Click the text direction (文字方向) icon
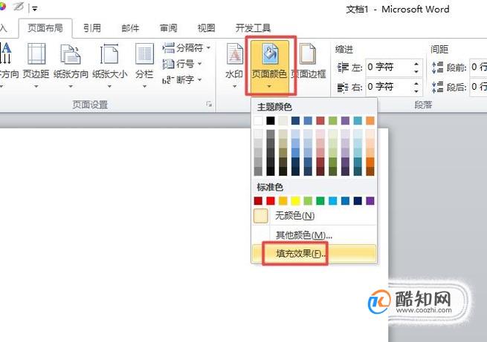 point(6,53)
